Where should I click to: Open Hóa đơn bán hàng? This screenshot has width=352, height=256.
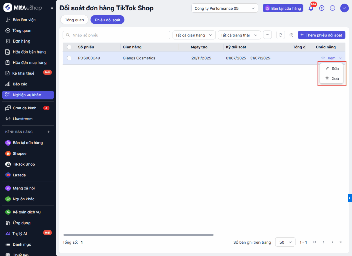[x=28, y=52]
